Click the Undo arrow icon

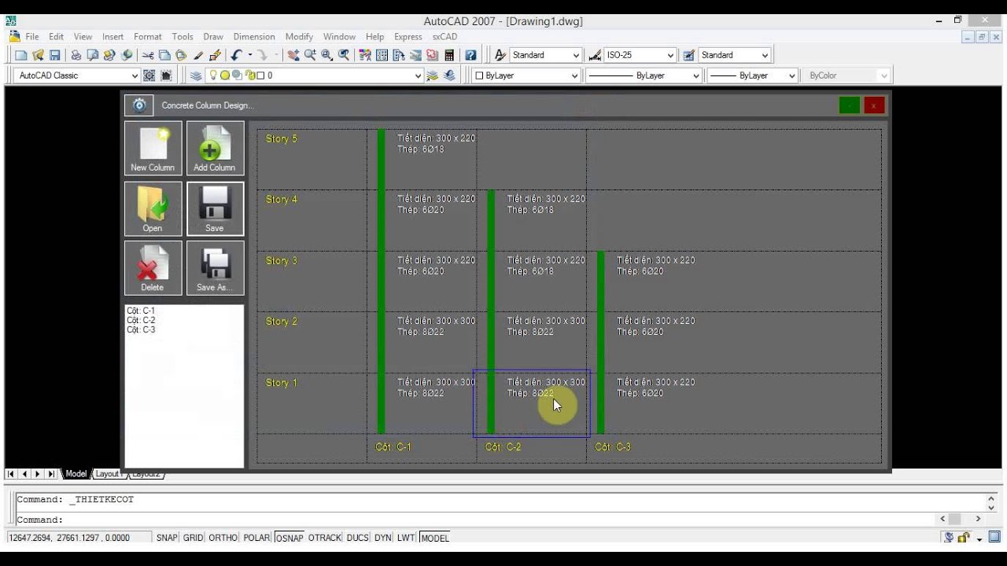point(236,55)
